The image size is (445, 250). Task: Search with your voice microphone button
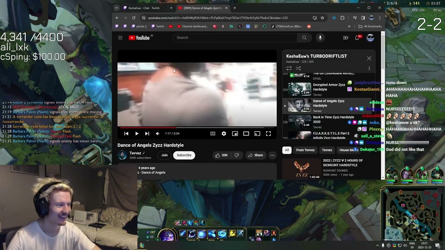[320, 37]
